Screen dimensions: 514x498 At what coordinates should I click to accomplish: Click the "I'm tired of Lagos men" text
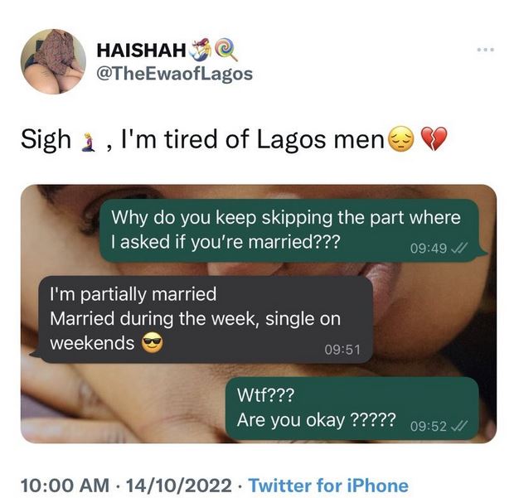[252, 139]
